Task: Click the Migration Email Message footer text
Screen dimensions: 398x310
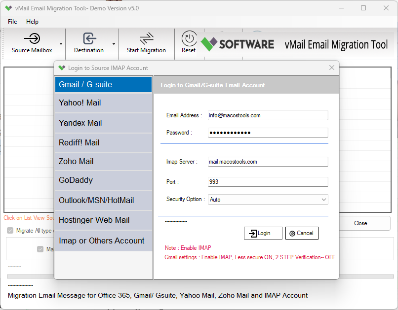Action: (158, 295)
